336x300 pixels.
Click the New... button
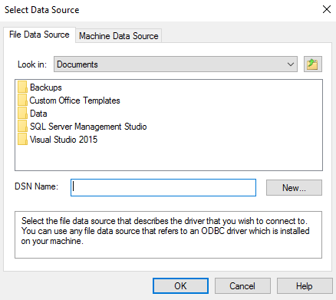pos(294,188)
